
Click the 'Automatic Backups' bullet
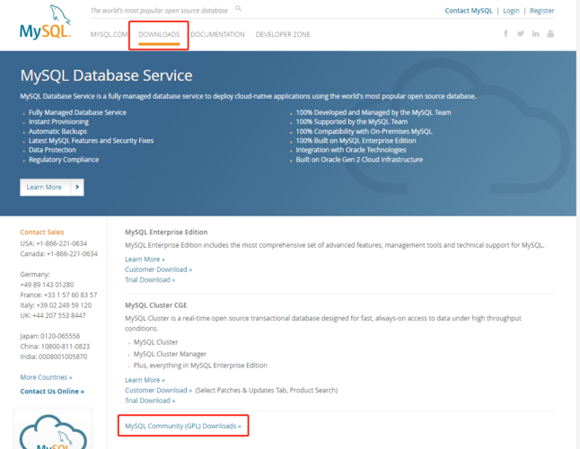point(57,131)
